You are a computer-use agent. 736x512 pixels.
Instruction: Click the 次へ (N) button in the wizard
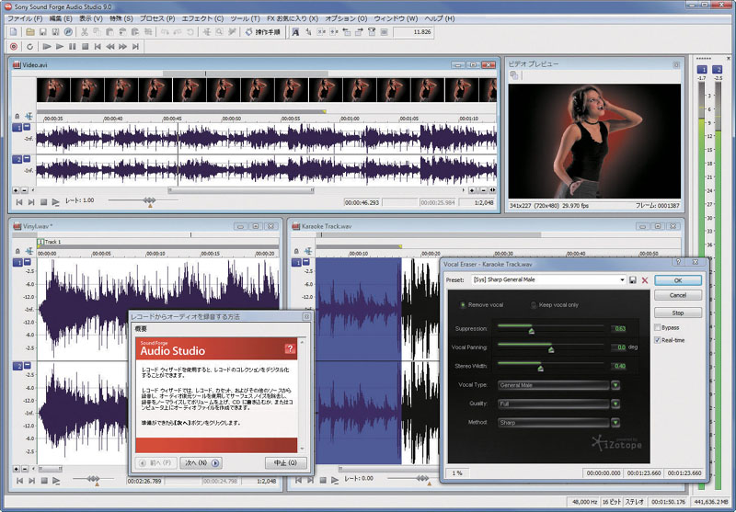pyautogui.click(x=201, y=462)
